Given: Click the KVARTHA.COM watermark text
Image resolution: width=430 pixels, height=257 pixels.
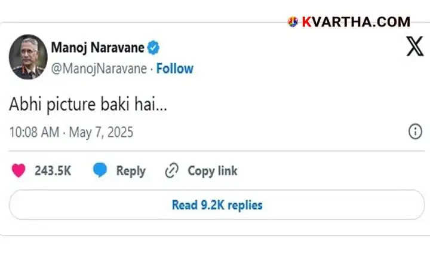Looking at the screenshot, I should pyautogui.click(x=356, y=22).
